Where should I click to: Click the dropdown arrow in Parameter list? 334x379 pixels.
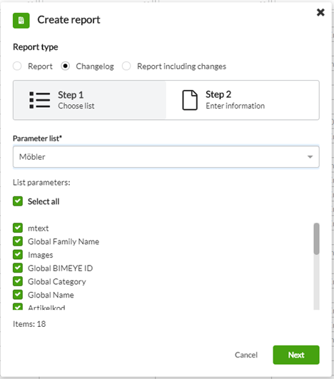(310, 157)
